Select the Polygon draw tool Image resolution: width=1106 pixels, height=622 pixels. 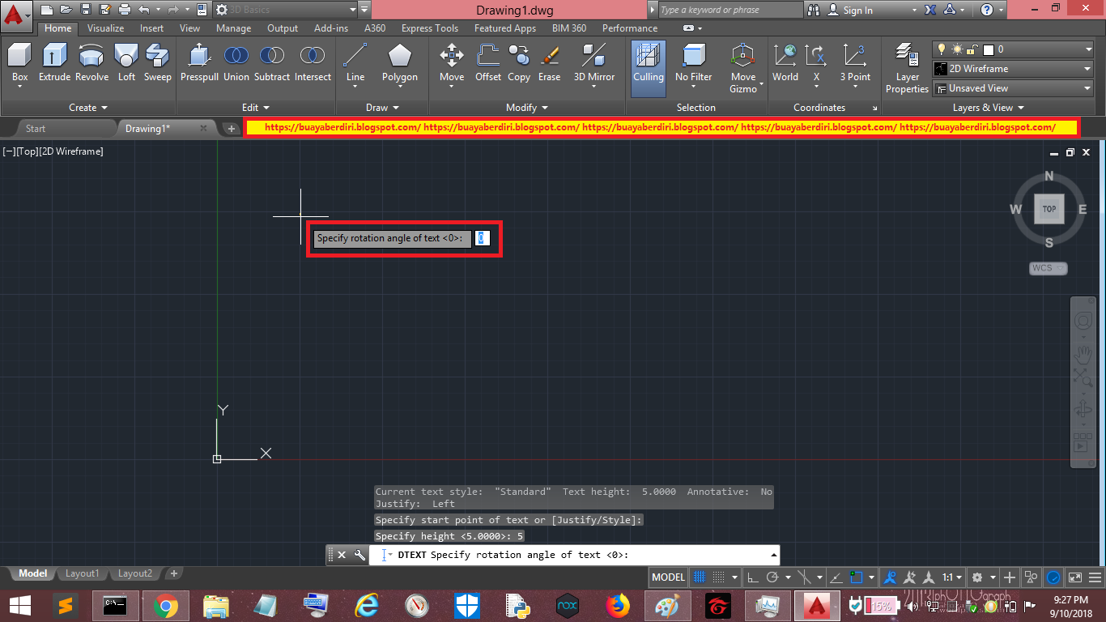point(399,63)
